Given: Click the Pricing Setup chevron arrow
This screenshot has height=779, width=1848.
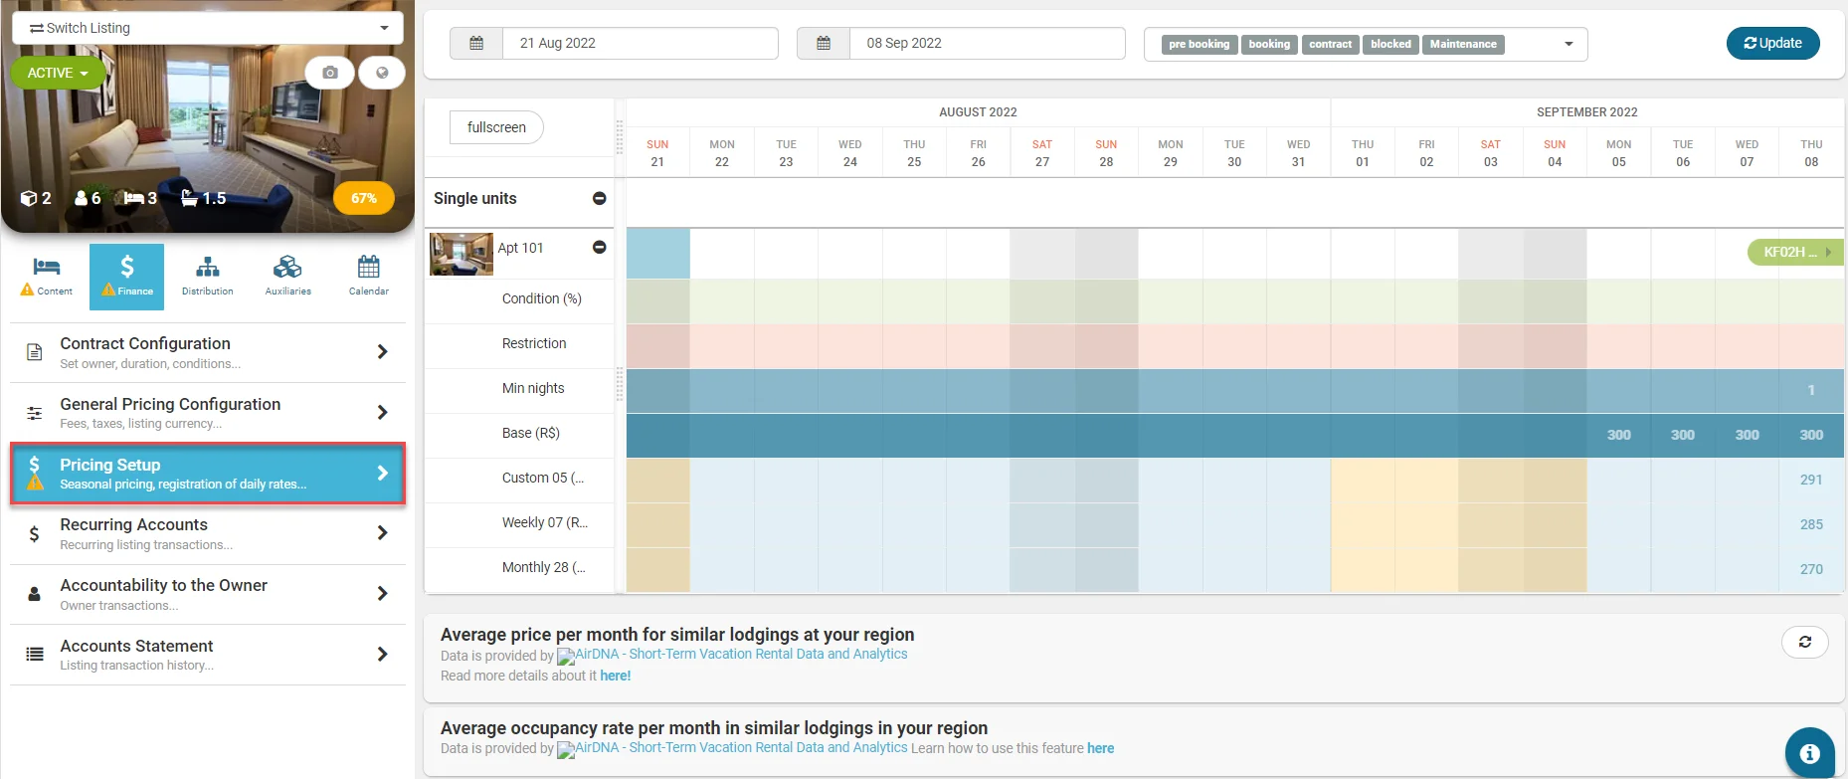Looking at the screenshot, I should point(382,473).
